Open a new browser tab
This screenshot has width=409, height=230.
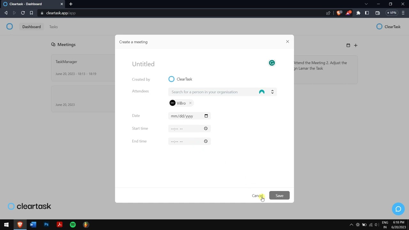pos(71,4)
